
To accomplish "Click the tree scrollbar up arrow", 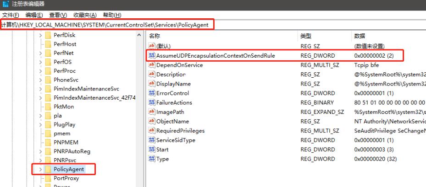I will point(139,35).
